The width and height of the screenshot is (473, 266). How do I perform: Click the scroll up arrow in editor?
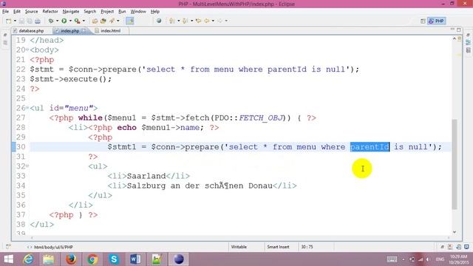coord(455,38)
